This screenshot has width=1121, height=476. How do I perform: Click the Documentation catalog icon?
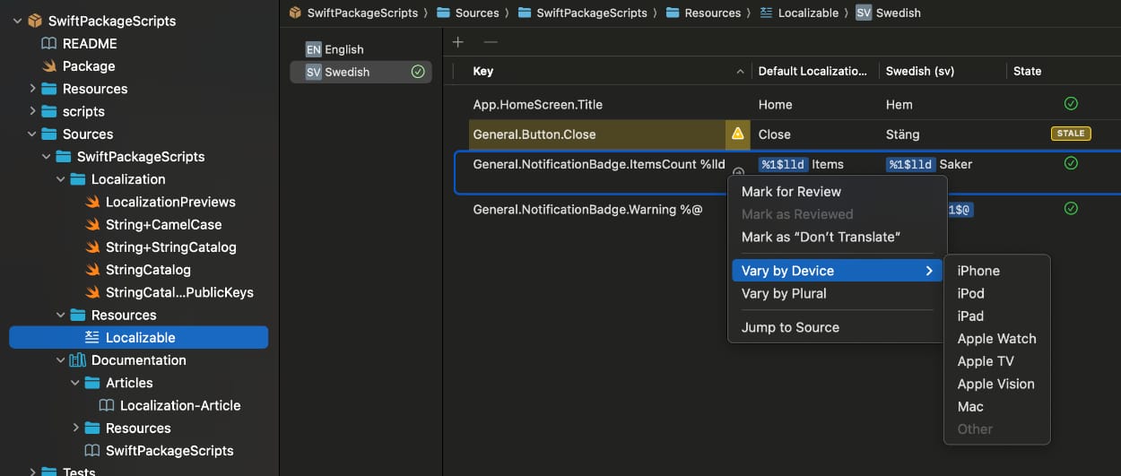click(77, 359)
